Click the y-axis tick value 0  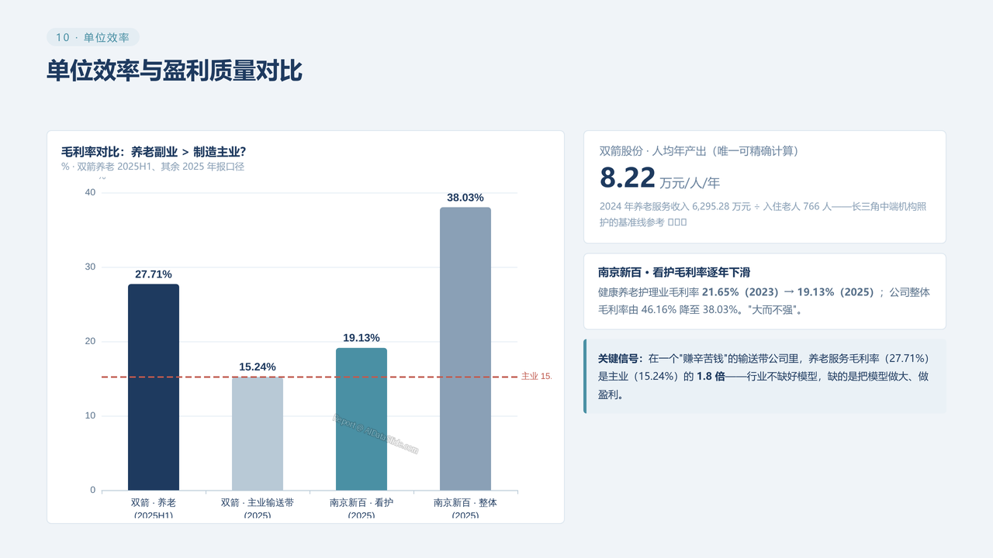[x=93, y=490]
